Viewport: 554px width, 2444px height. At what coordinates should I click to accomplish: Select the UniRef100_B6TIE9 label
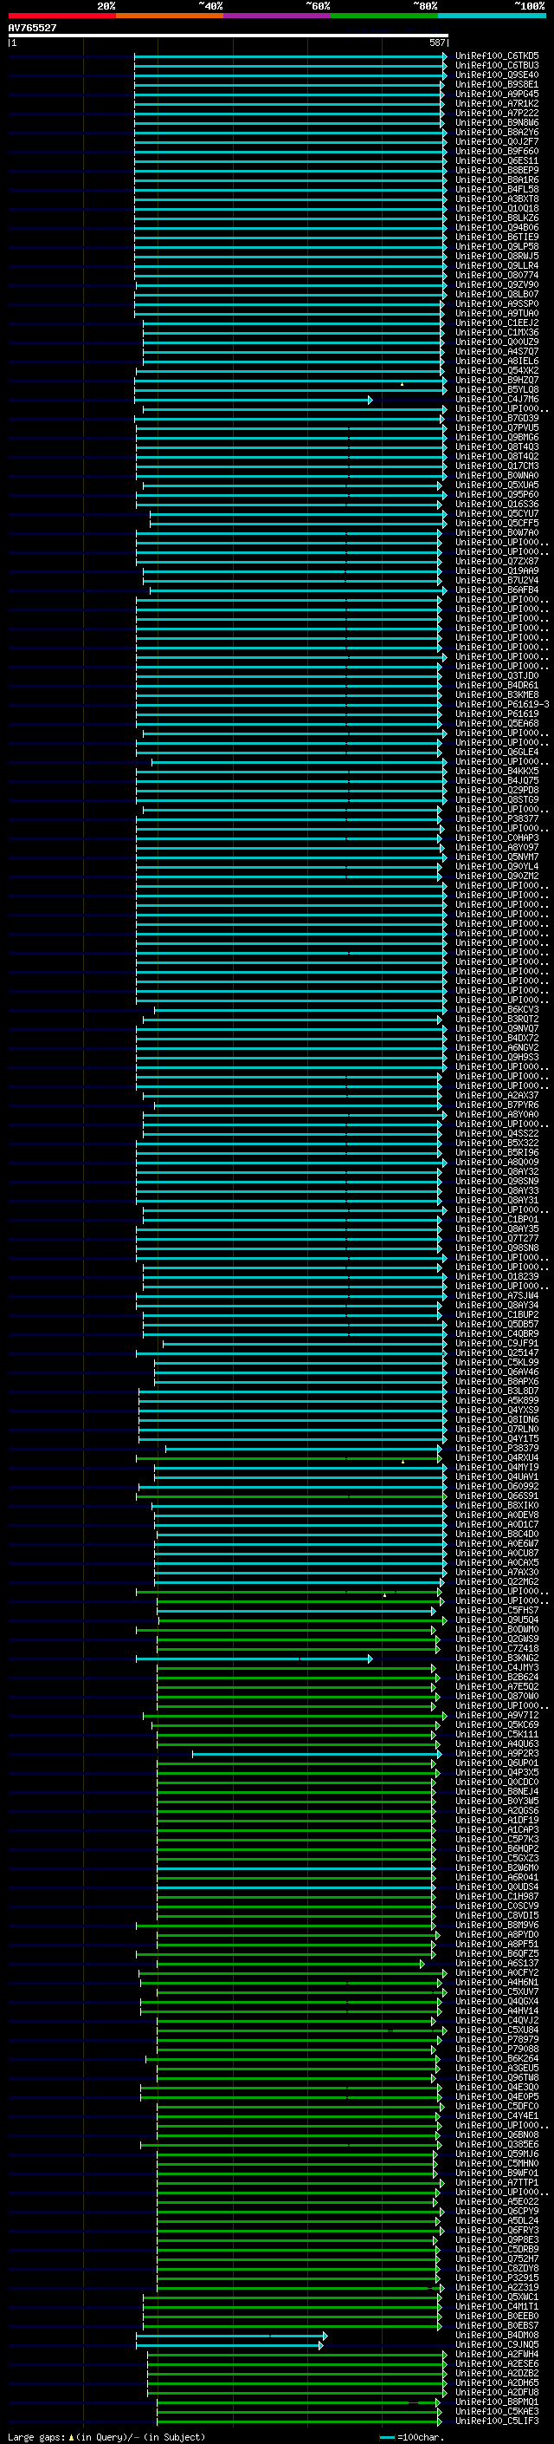tap(497, 238)
